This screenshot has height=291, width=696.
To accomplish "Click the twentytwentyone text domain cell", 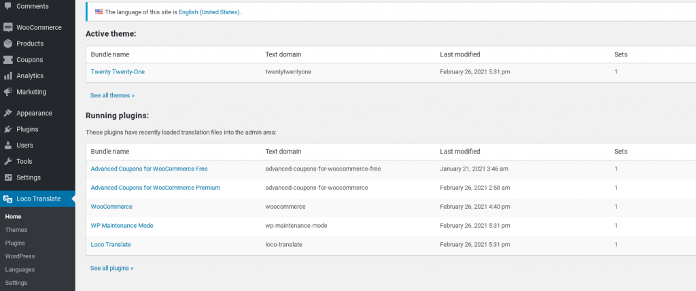I will [288, 71].
